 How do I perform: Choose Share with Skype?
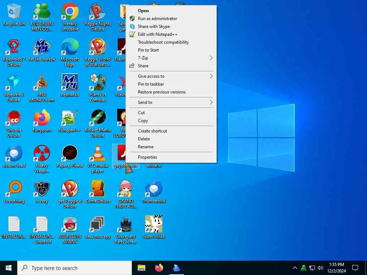(x=171, y=26)
